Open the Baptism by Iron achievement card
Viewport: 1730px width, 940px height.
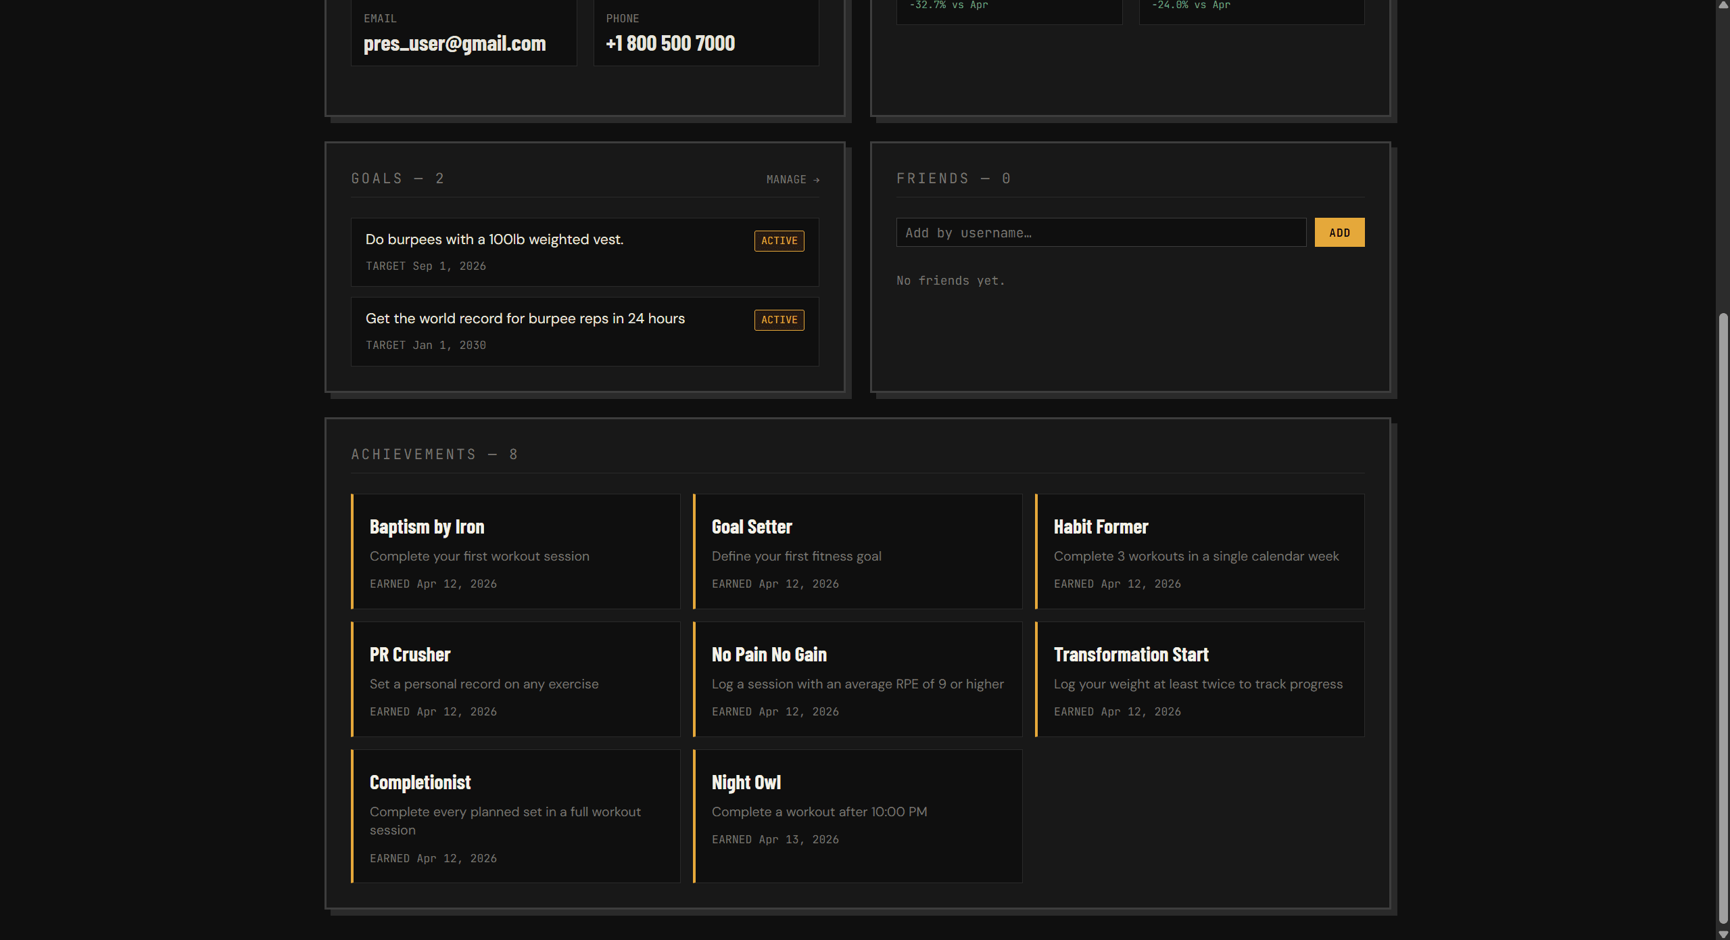516,551
